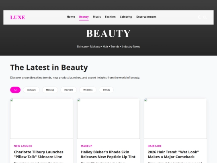Screen dimensions: 217x163
Task: Open the Entertainment nav item
Action: coord(146,17)
